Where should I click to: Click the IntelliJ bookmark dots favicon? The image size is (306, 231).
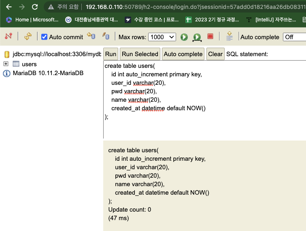249,20
